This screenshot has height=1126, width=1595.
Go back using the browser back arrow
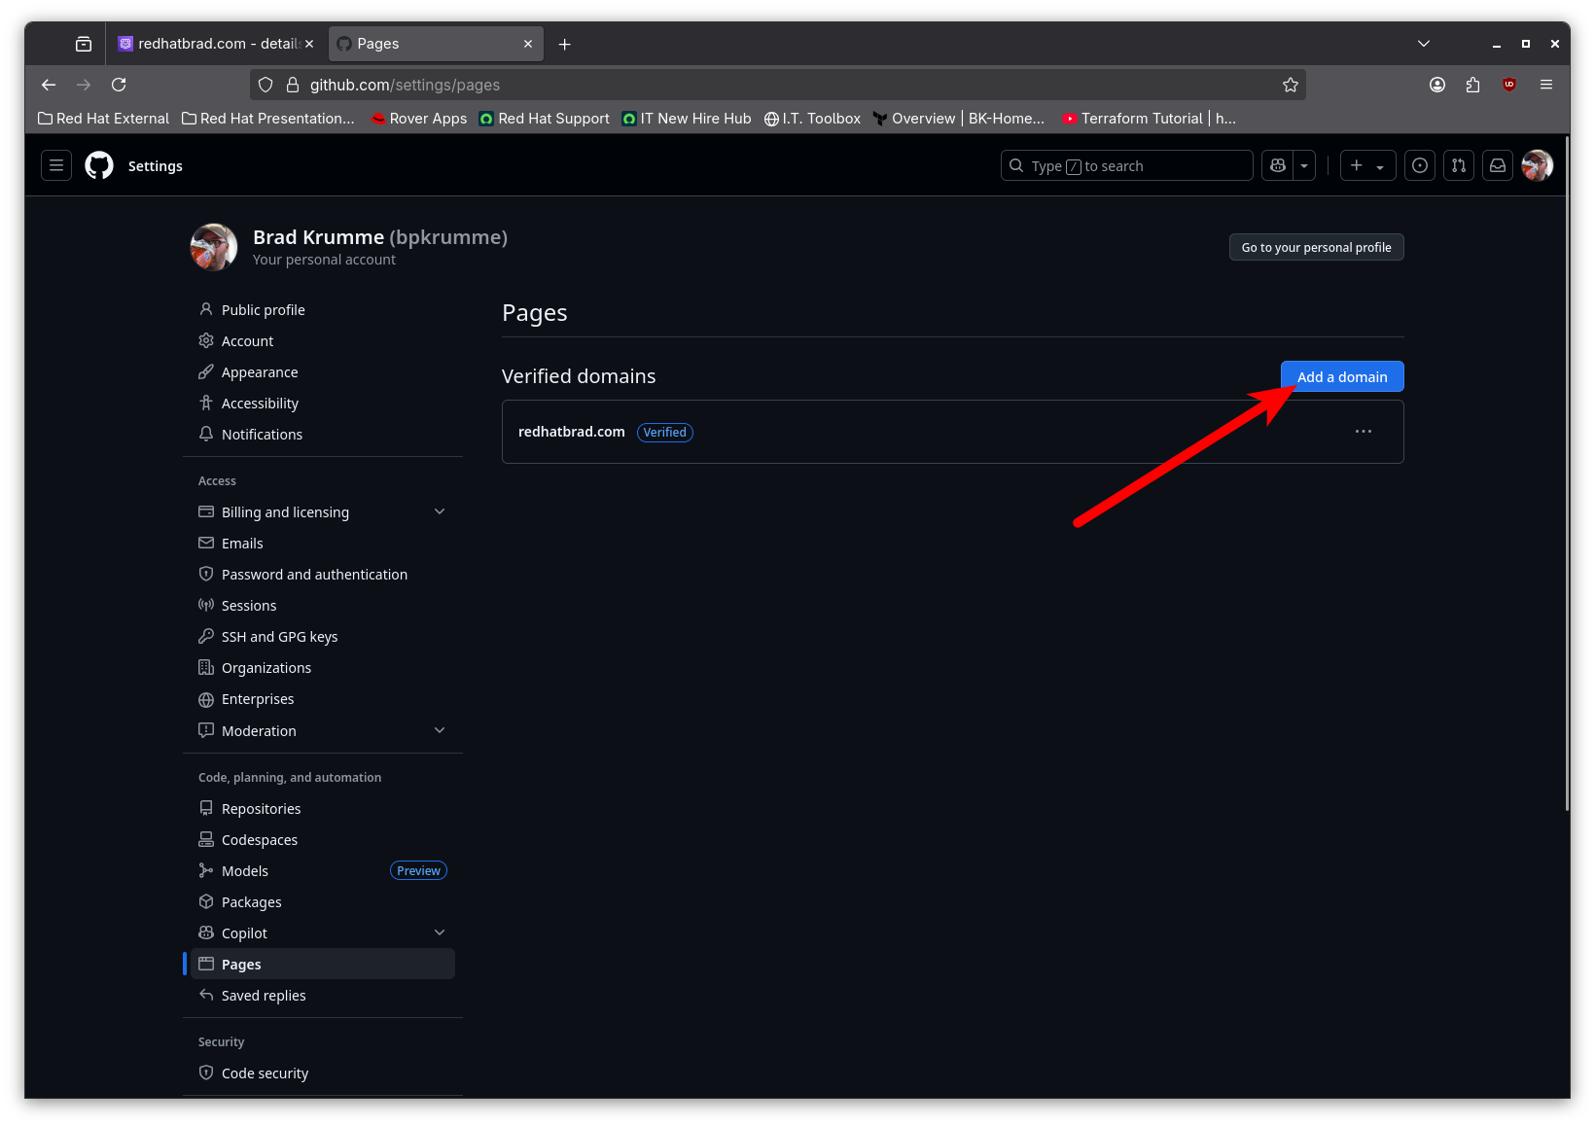coord(49,85)
